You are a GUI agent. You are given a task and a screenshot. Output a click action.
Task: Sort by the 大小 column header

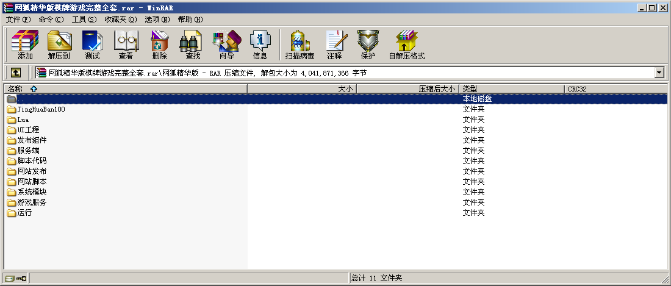click(302, 89)
